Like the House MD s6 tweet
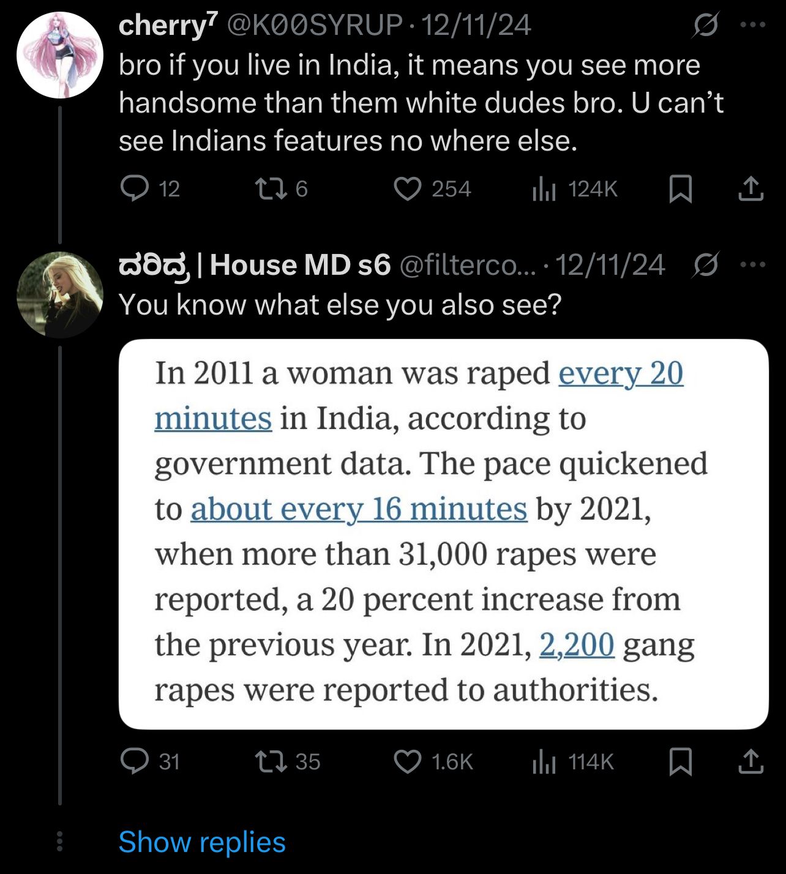The width and height of the screenshot is (786, 874). pyautogui.click(x=406, y=761)
